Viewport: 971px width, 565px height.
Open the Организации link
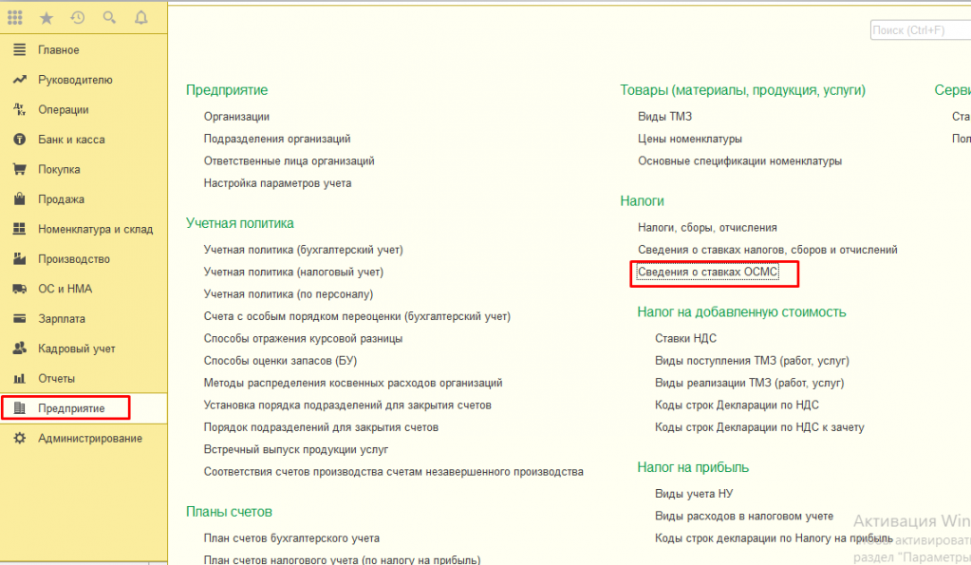pyautogui.click(x=236, y=117)
